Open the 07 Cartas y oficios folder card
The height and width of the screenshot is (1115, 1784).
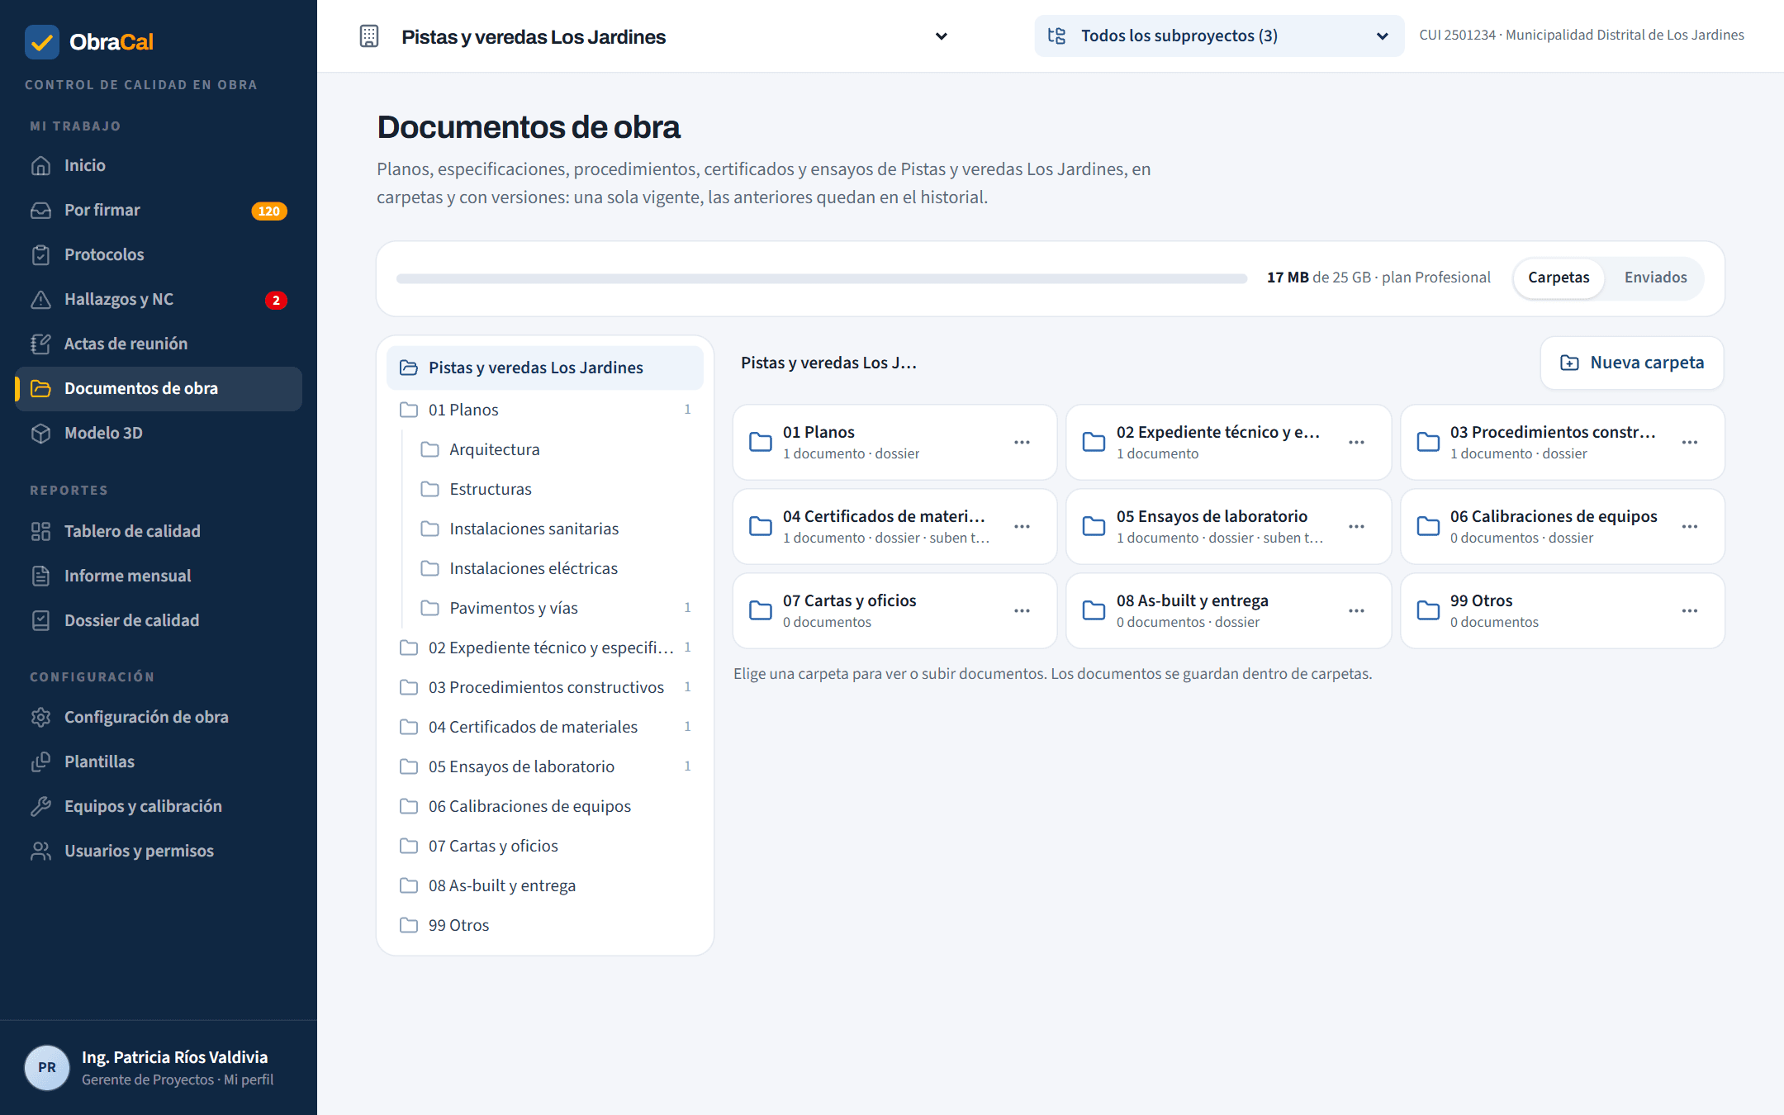(x=894, y=610)
